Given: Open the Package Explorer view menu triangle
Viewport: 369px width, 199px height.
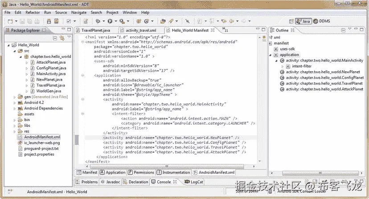Looking at the screenshot, I should click(x=69, y=37).
